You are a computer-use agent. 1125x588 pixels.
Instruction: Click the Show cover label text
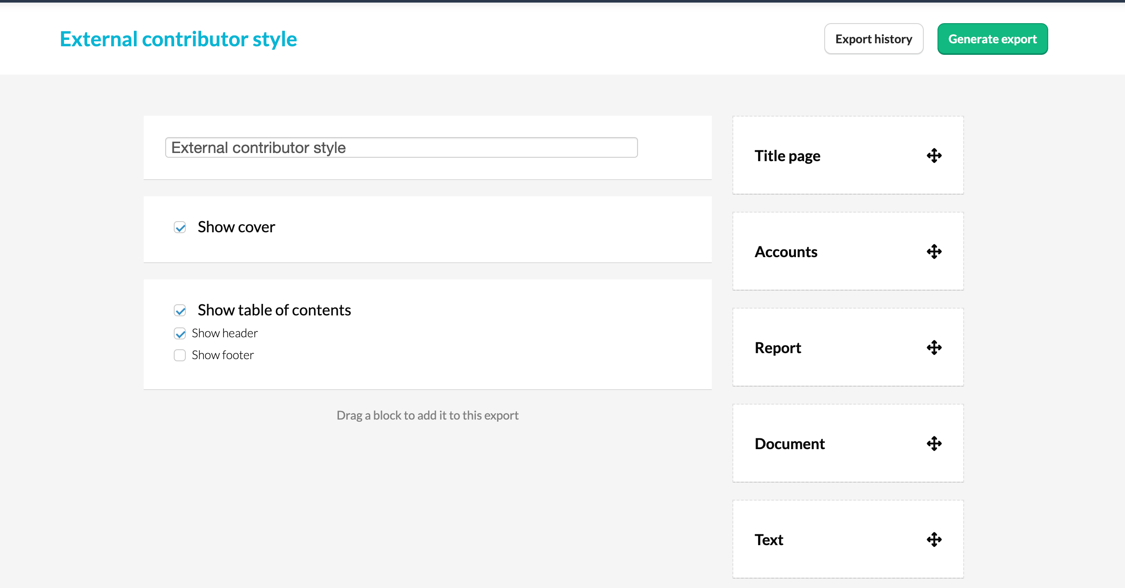pos(236,227)
